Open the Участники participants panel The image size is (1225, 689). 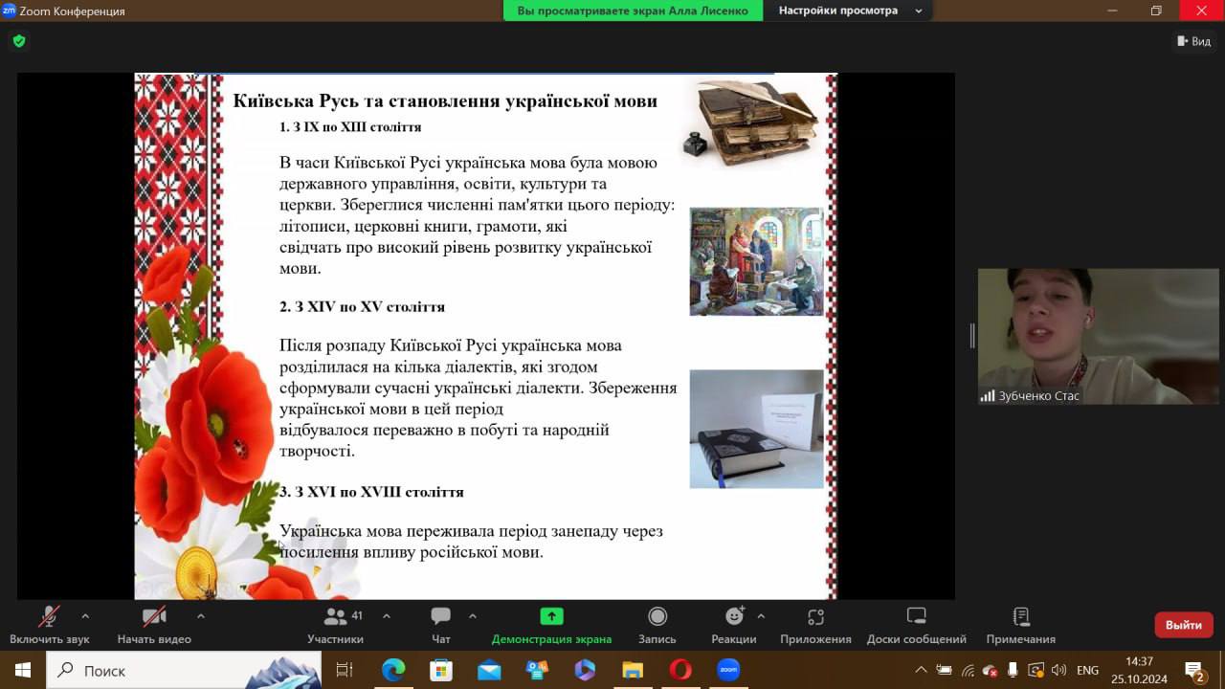click(335, 624)
